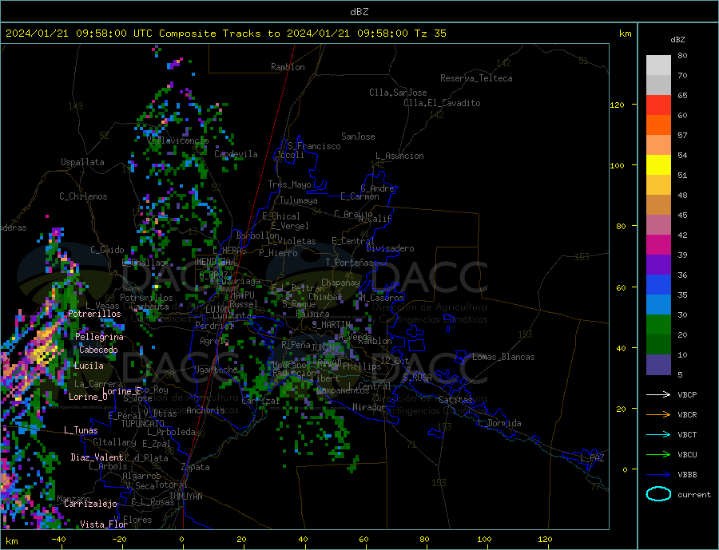Click the Pellegrina station label
719x550 pixels.
(x=99, y=337)
